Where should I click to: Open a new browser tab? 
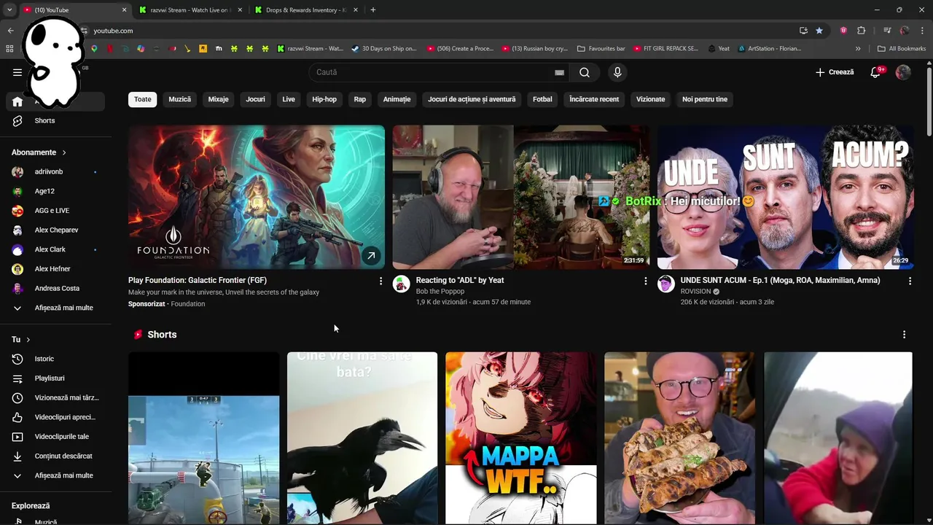[x=373, y=10]
